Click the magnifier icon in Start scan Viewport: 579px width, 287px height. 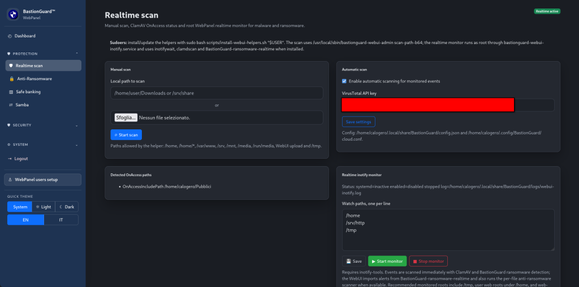(116, 135)
